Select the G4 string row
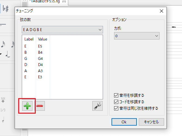The image size is (182, 136). coord(62,59)
